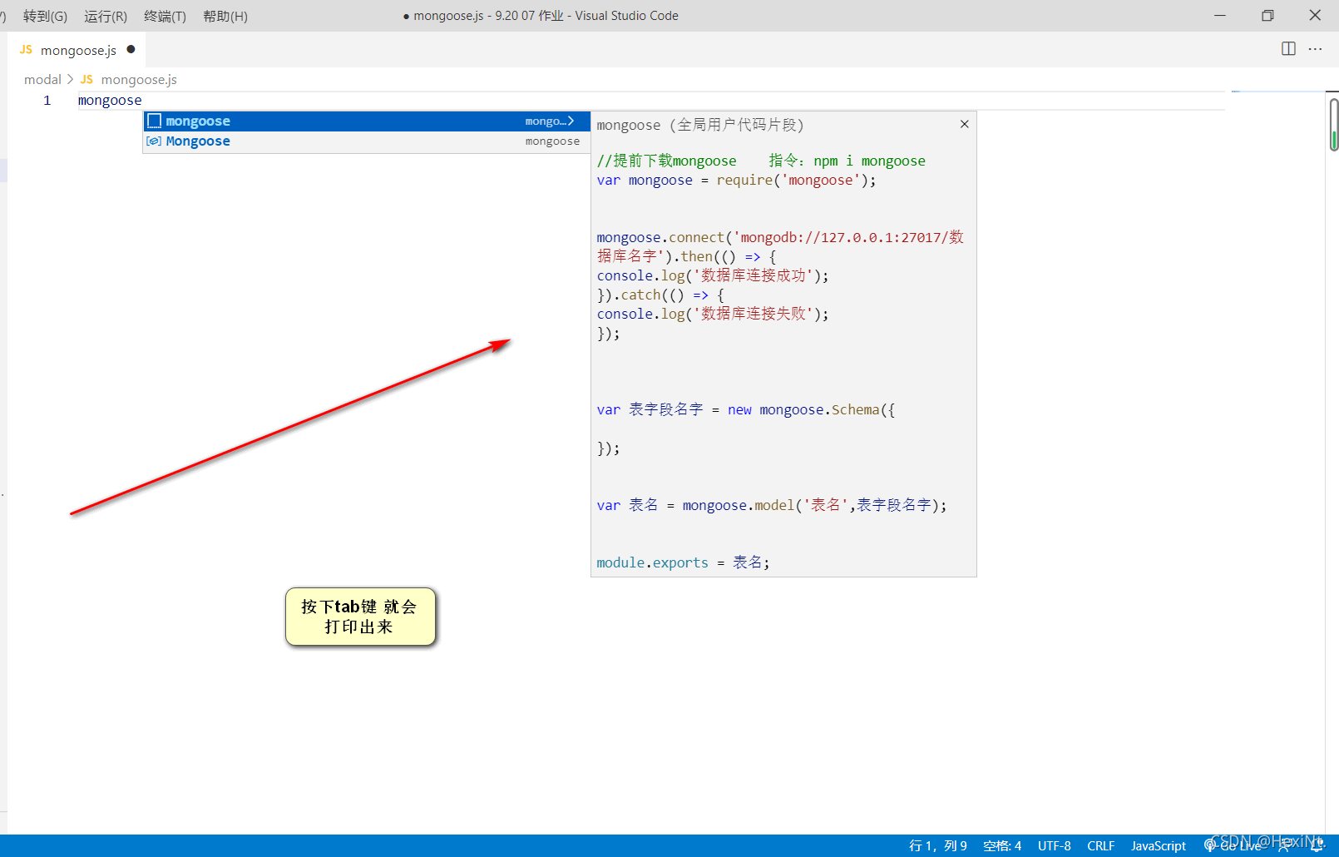
Task: Minimize the VS Code window
Action: coord(1220,16)
